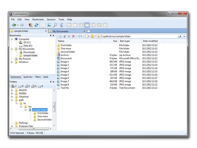Paste items with clipboard icon
The image size is (197, 148).
pyautogui.click(x=69, y=37)
